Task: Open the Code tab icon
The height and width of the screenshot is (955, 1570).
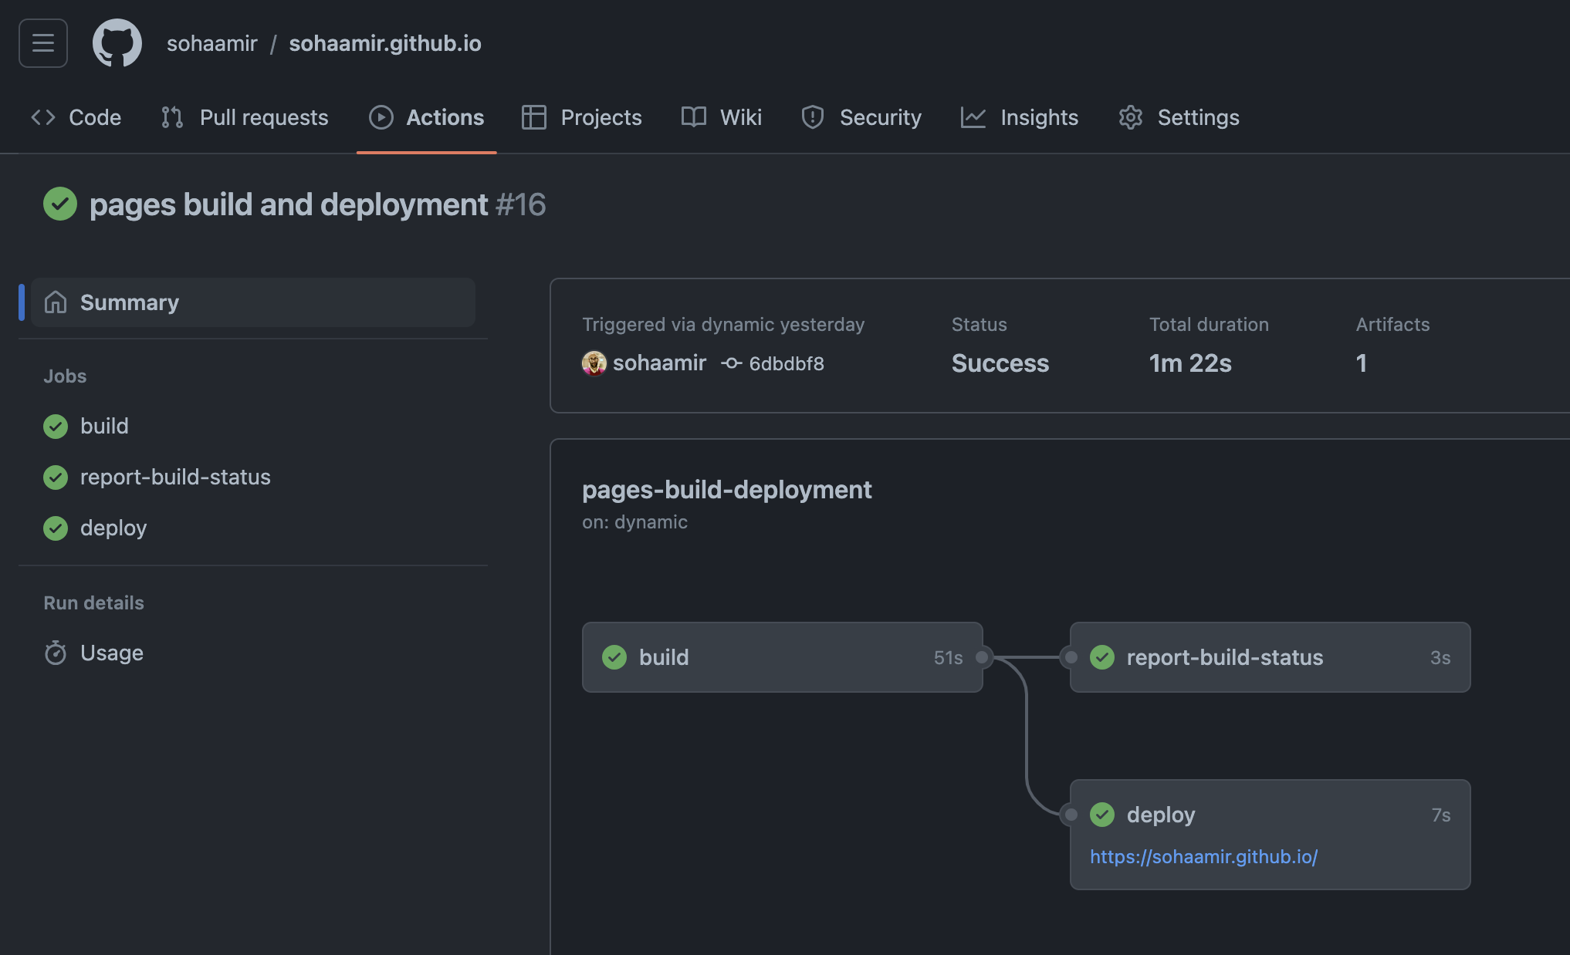Action: tap(43, 117)
